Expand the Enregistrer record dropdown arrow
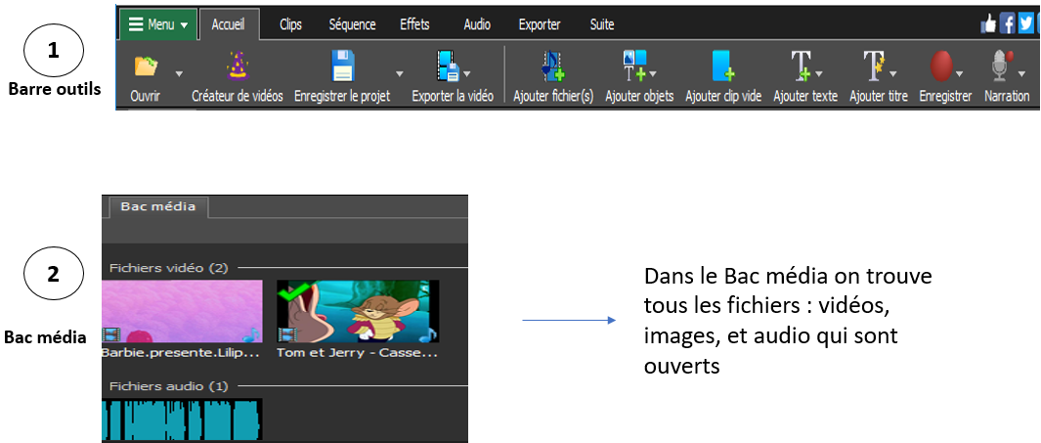 [960, 73]
